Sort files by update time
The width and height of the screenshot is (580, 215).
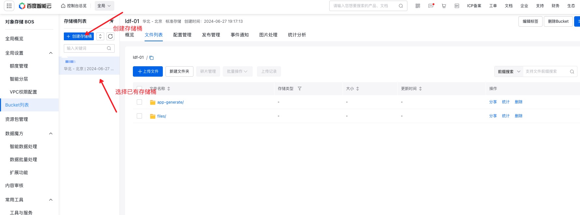pos(420,89)
